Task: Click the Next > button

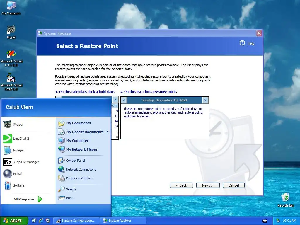Action: pos(208,185)
